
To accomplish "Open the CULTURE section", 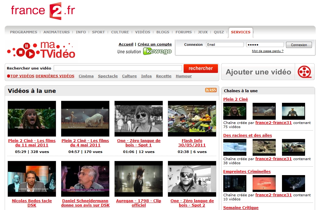I will click(x=120, y=32).
